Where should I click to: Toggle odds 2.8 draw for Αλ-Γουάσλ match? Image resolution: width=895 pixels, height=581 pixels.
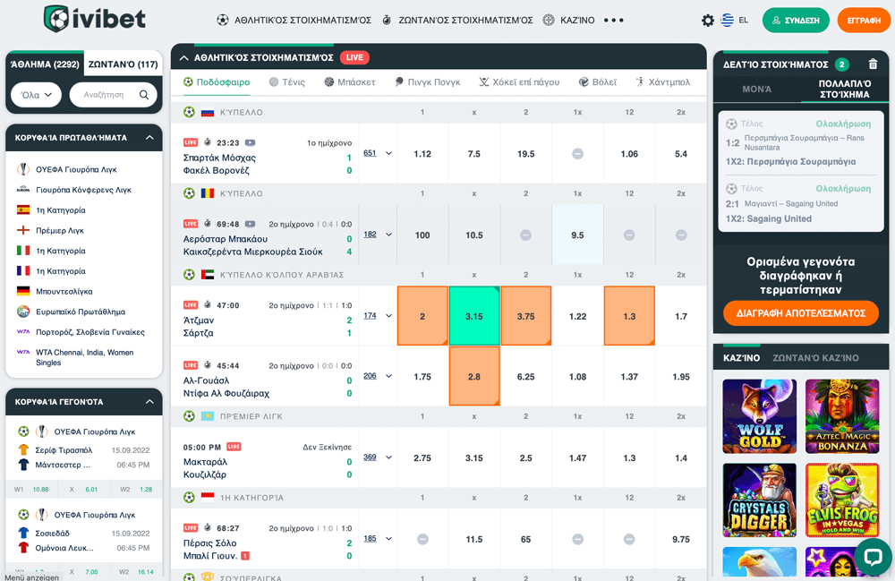[x=474, y=377]
